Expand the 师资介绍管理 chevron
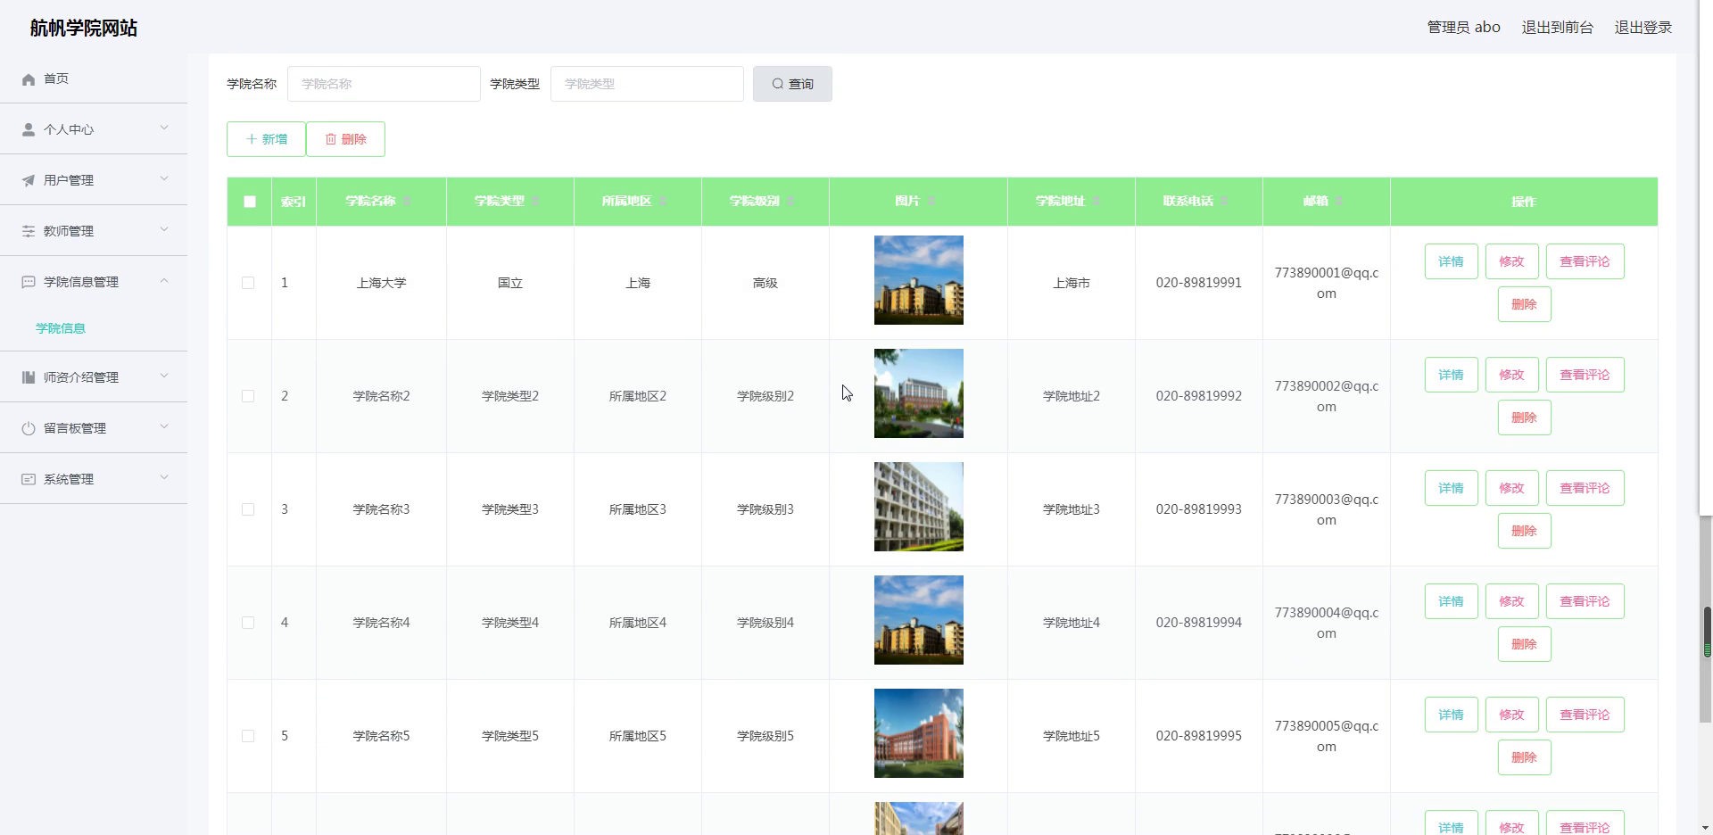Image resolution: width=1713 pixels, height=835 pixels. click(x=164, y=376)
